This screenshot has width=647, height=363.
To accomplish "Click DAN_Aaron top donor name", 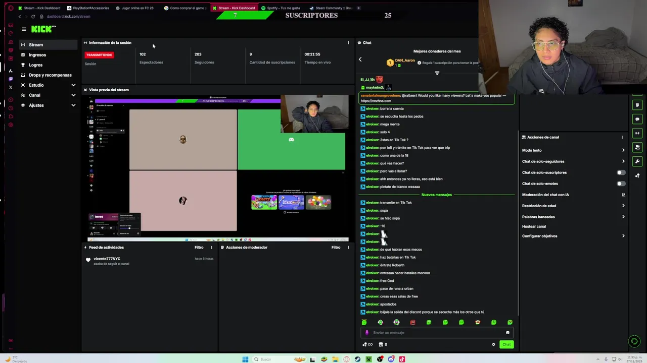I will [x=405, y=60].
